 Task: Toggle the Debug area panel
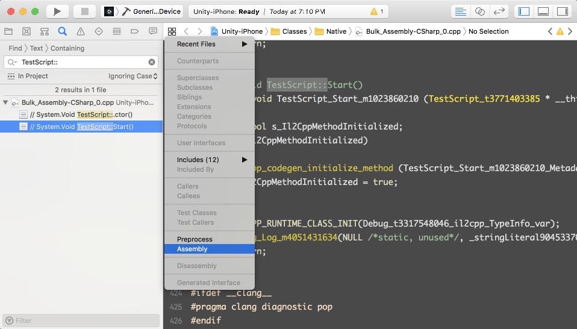click(x=543, y=11)
